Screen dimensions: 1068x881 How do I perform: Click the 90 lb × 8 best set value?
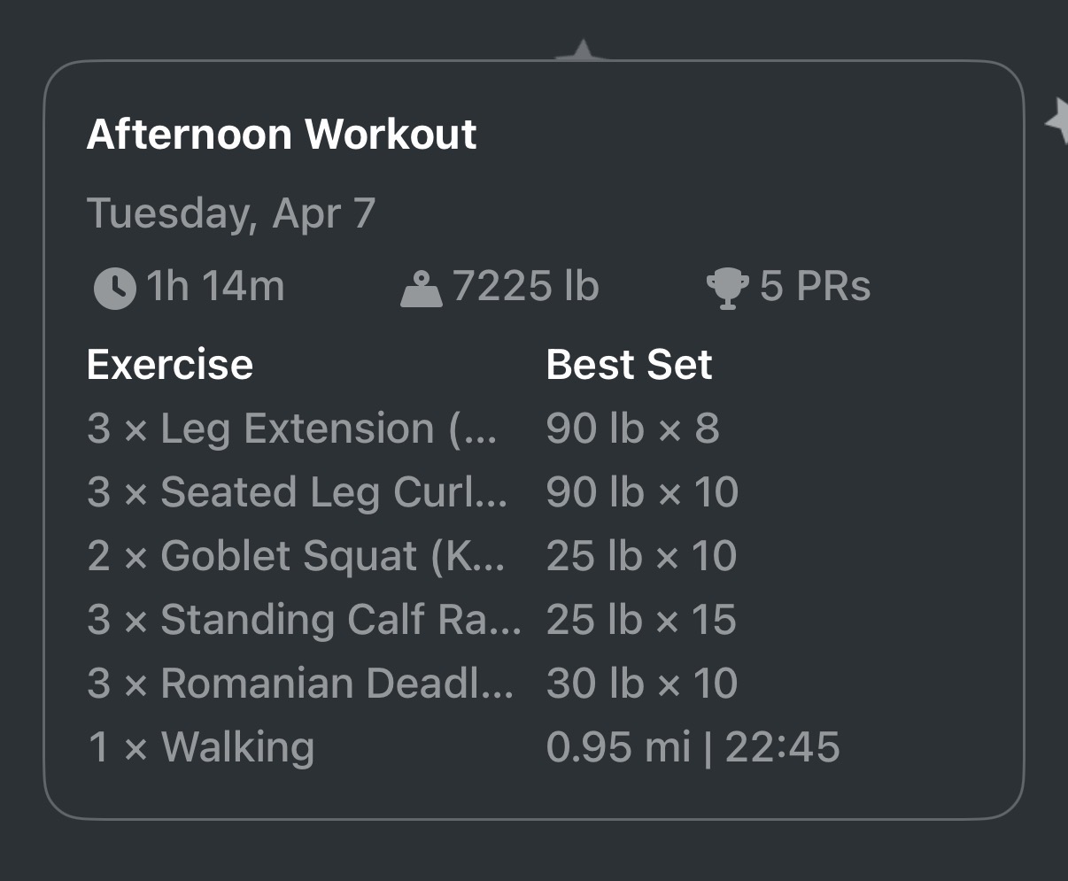coord(634,428)
